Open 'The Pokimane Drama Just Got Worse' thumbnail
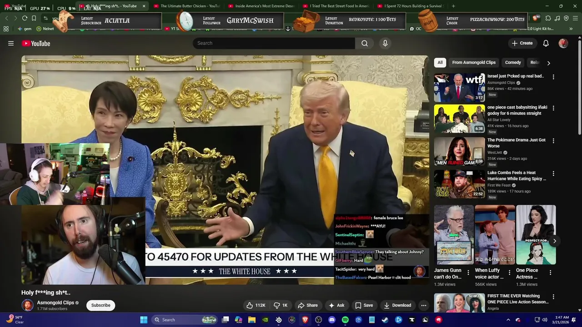Screen dimensions: 582x327 [x=459, y=151]
